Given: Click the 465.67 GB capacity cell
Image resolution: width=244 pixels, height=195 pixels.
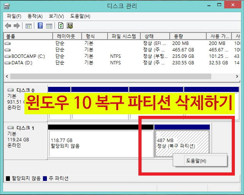Looking at the screenshot, I should coord(183,50).
